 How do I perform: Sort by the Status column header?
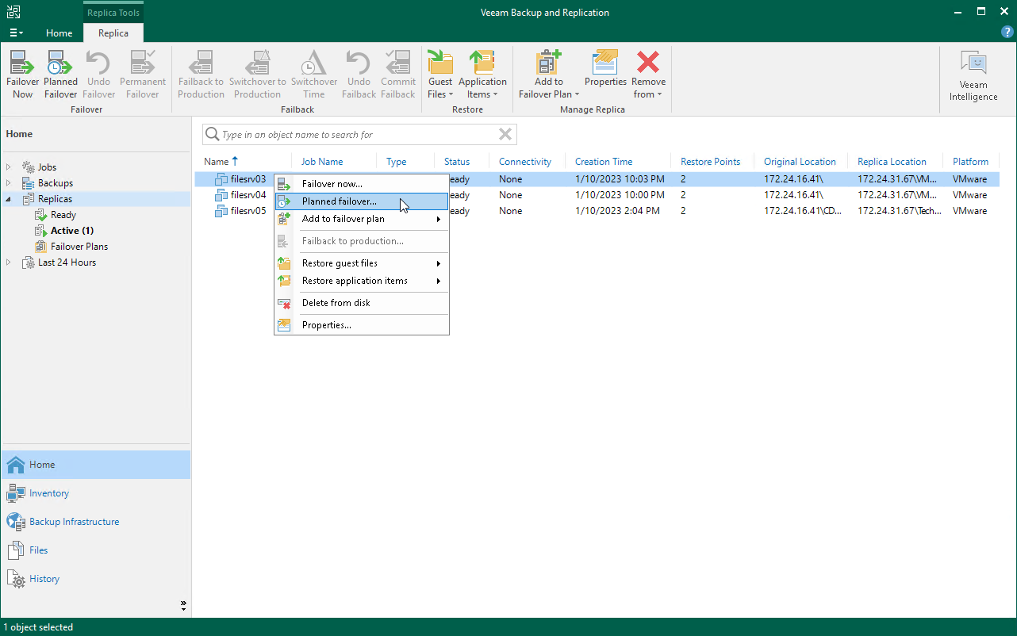(x=457, y=162)
